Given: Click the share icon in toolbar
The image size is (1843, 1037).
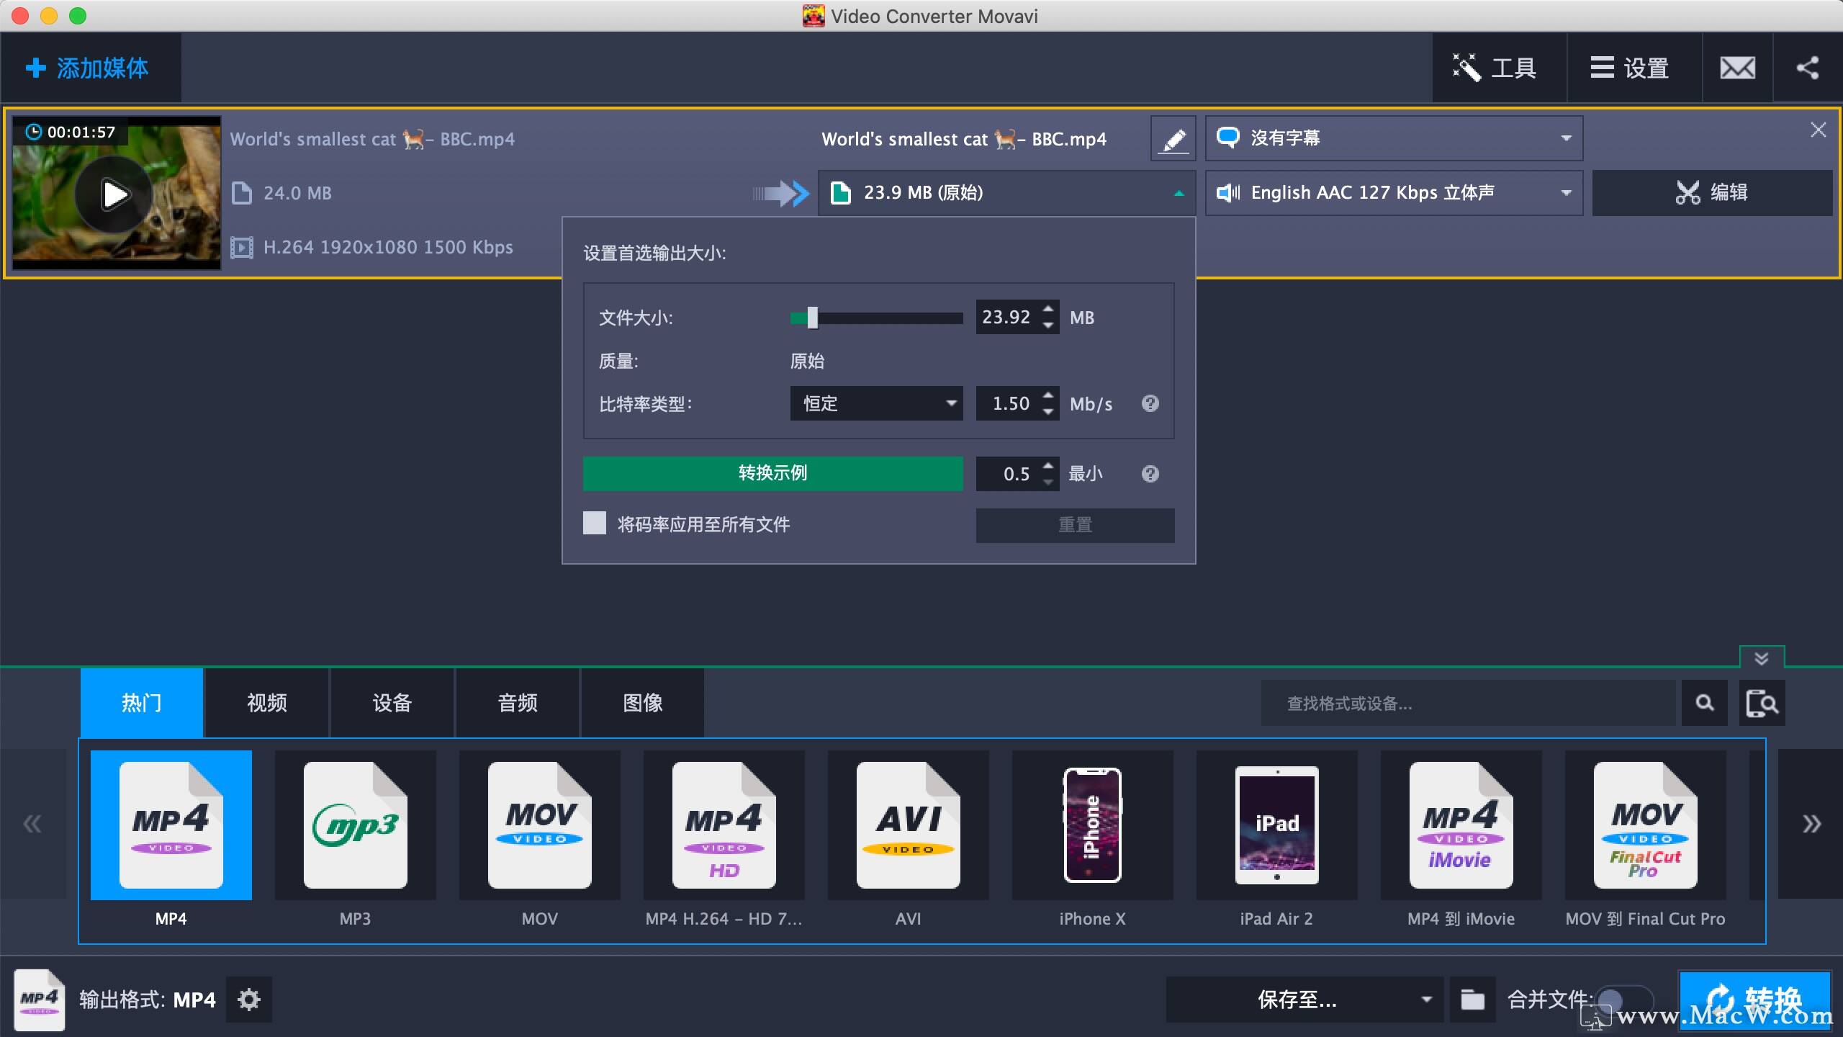Looking at the screenshot, I should [1808, 67].
